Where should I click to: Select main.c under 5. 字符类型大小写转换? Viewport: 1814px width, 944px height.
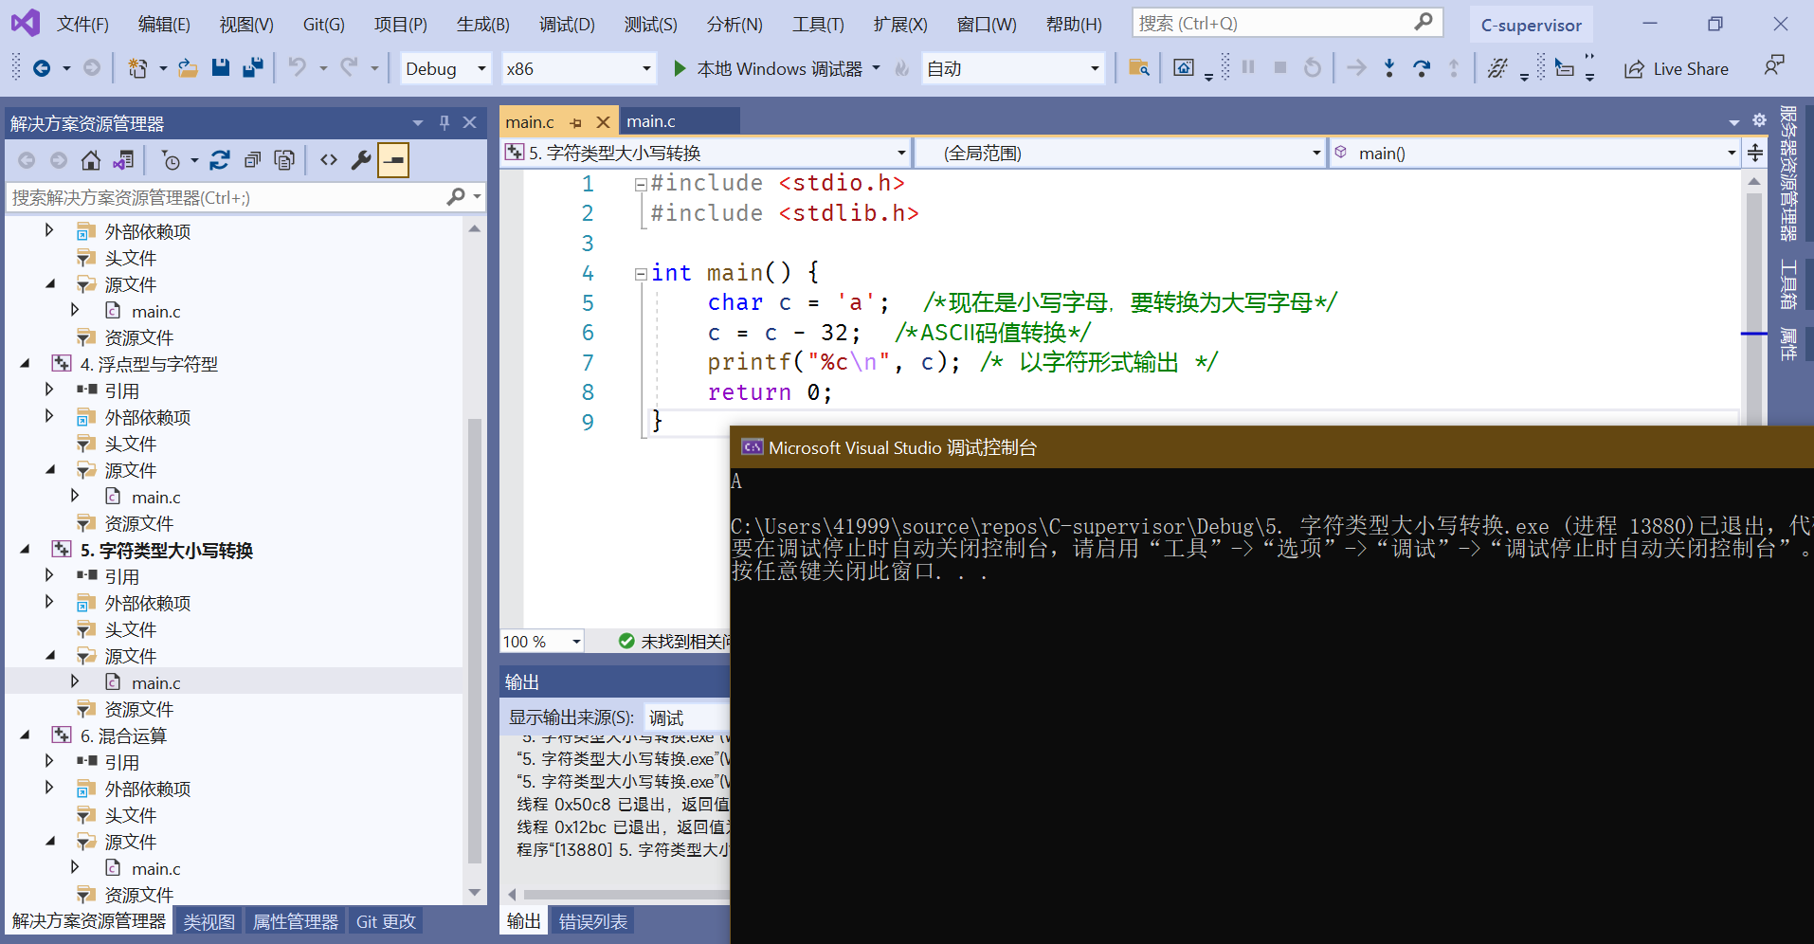coord(155,682)
